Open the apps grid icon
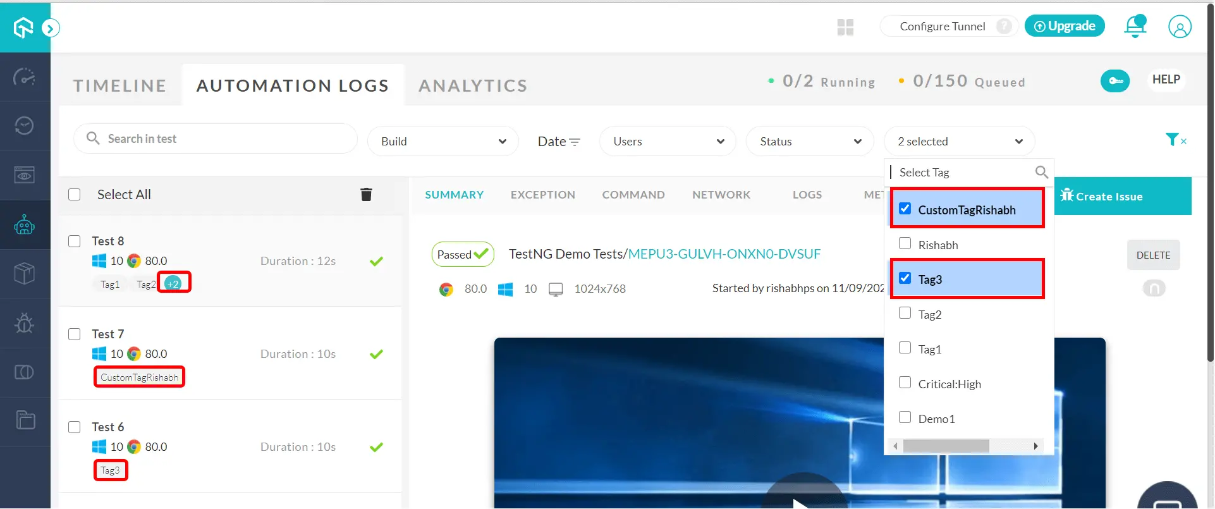The height and width of the screenshot is (509, 1215). [845, 27]
